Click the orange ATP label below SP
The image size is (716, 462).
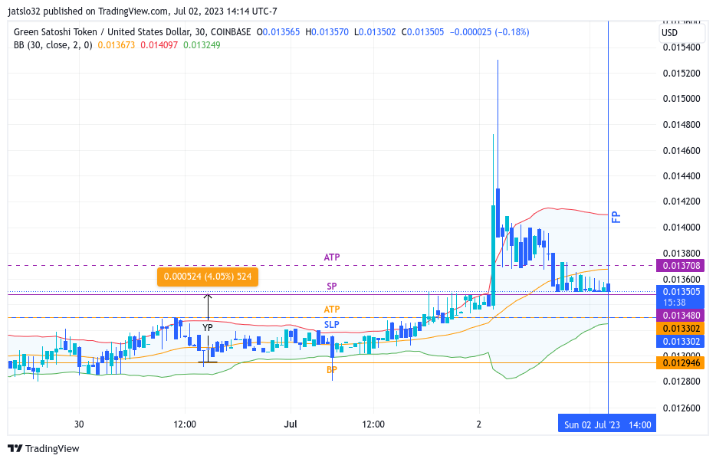point(332,310)
